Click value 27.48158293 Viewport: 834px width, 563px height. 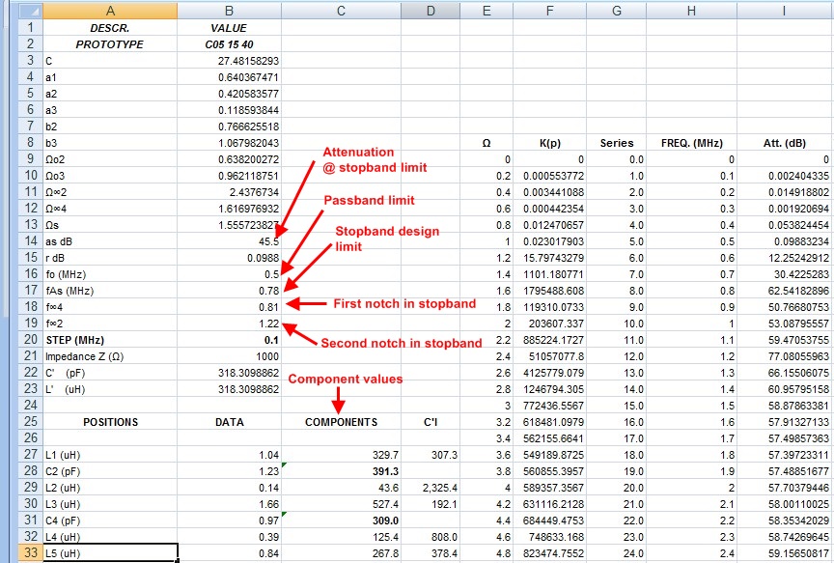click(229, 61)
